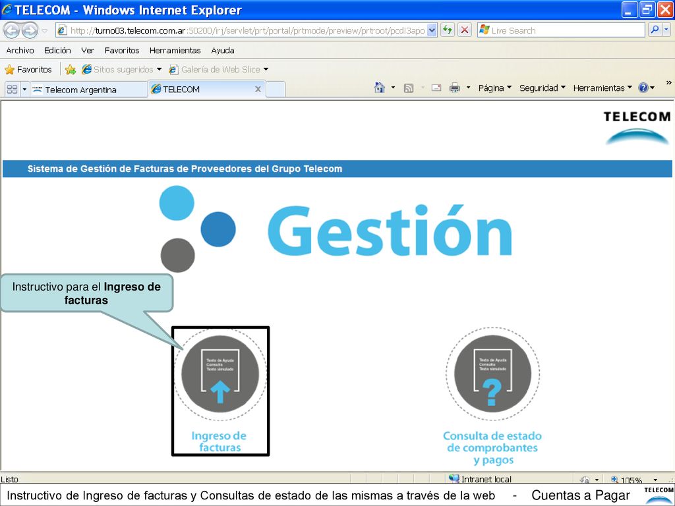This screenshot has width=675, height=506.
Task: Show more command bar items chevron
Action: (668, 82)
